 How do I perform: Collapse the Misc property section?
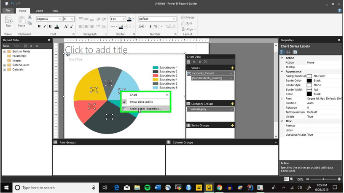coord(282,121)
